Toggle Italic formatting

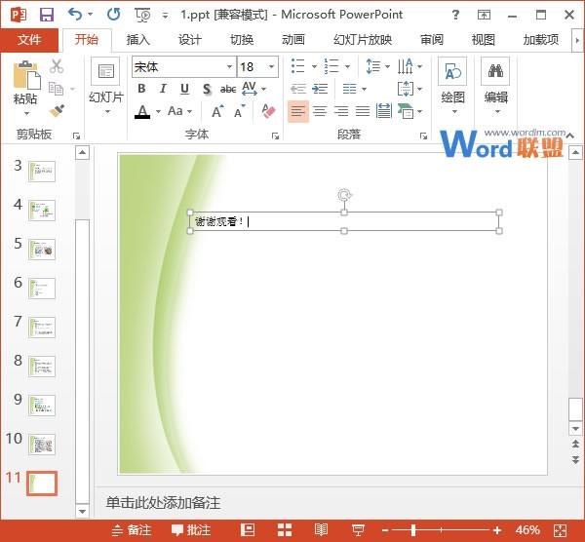coord(163,89)
